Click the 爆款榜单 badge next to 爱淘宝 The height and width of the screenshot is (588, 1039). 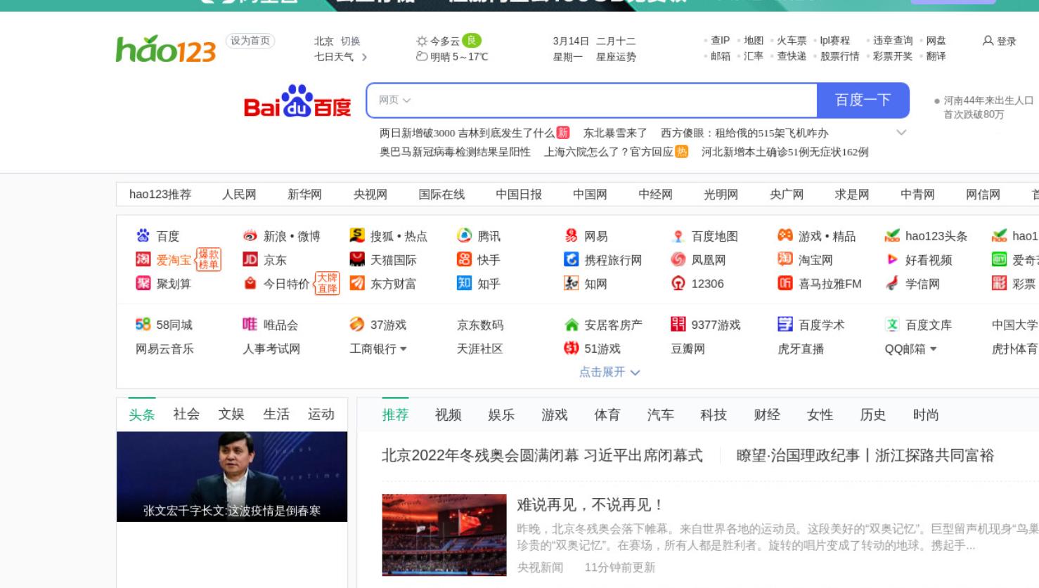click(208, 259)
